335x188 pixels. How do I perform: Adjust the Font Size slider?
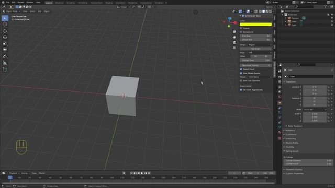tap(256, 36)
